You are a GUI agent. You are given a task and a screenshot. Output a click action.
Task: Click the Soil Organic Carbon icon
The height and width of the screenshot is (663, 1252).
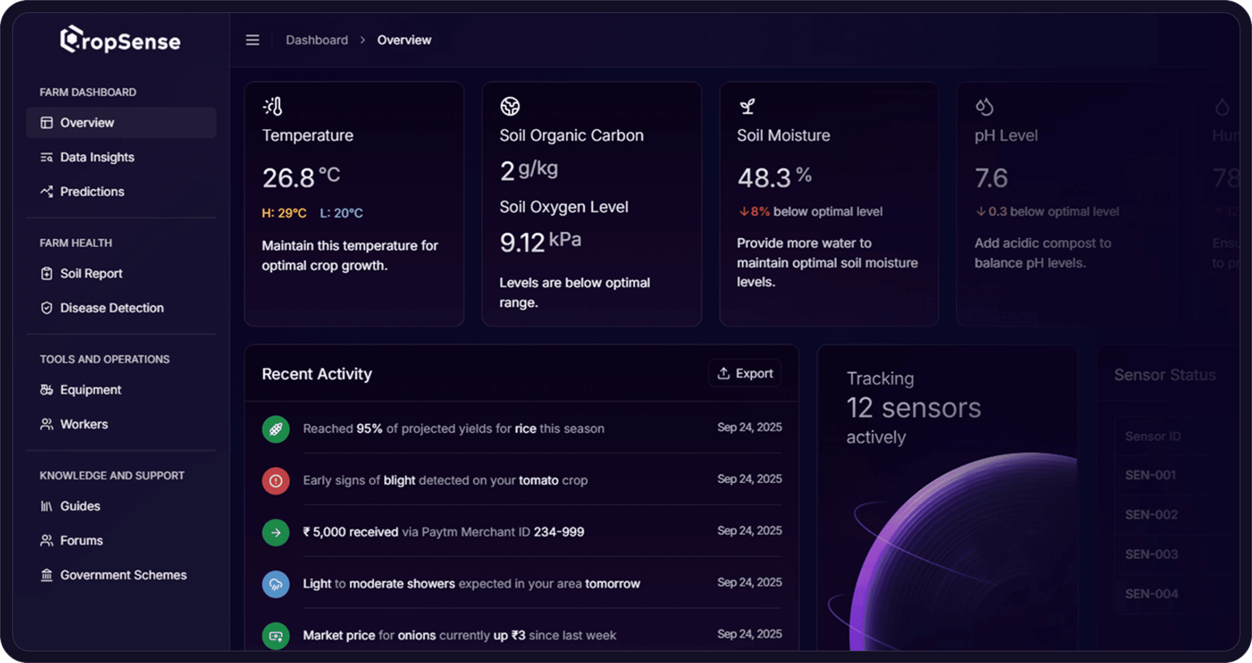pyautogui.click(x=510, y=106)
